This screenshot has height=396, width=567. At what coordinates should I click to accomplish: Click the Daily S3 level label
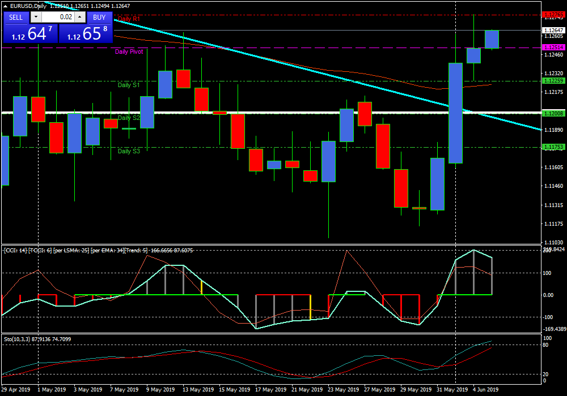[x=129, y=151]
